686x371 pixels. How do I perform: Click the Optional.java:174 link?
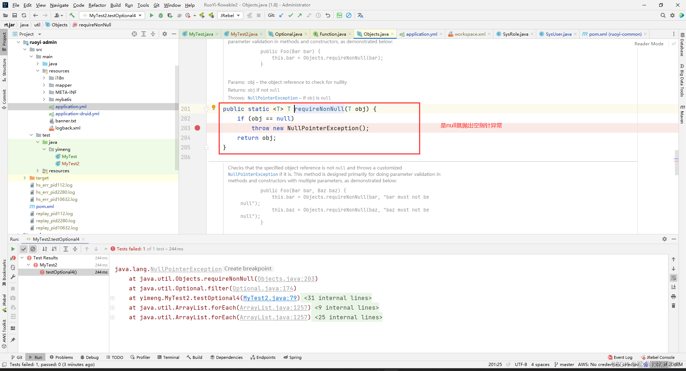click(x=263, y=288)
